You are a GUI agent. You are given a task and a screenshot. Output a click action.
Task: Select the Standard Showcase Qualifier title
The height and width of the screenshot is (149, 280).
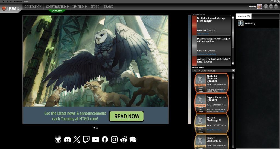[x=212, y=78]
